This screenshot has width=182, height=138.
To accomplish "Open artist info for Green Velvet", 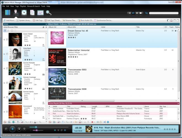I will tap(43, 45).
